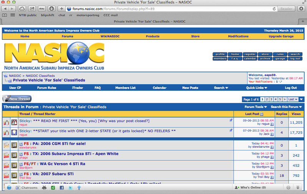The height and width of the screenshot is (194, 307).
Task: Click the green share icon in bottom bar
Action: click(53, 188)
